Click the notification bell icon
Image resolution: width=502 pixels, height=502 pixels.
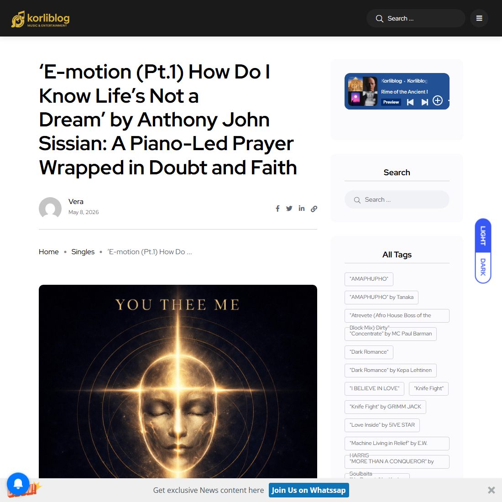pyautogui.click(x=18, y=483)
